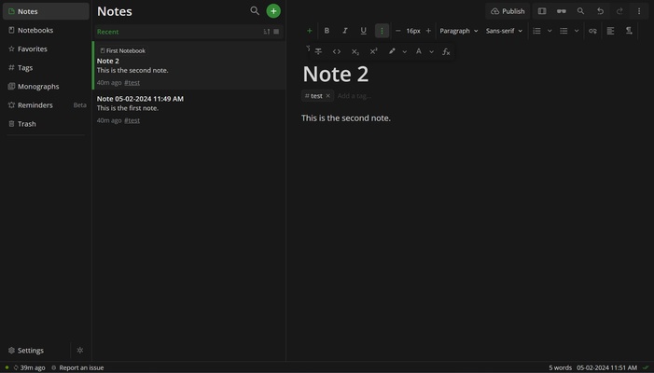Toggle italic formatting
654x373 pixels.
tap(345, 31)
